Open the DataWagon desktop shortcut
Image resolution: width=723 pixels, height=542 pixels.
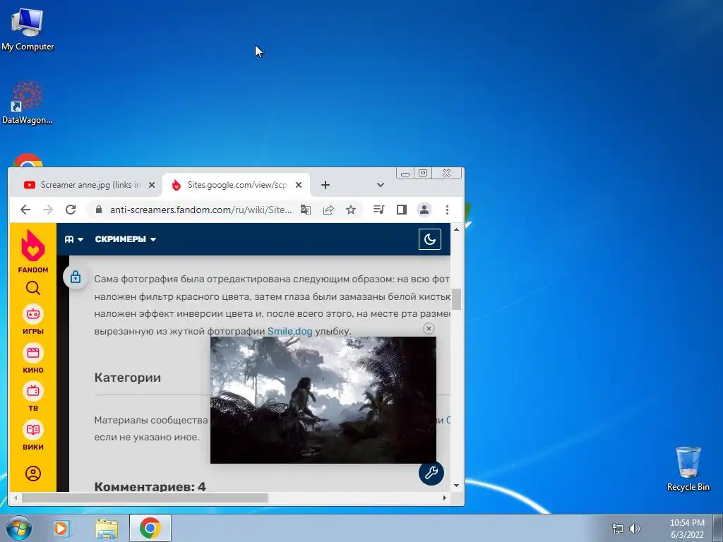tap(28, 102)
